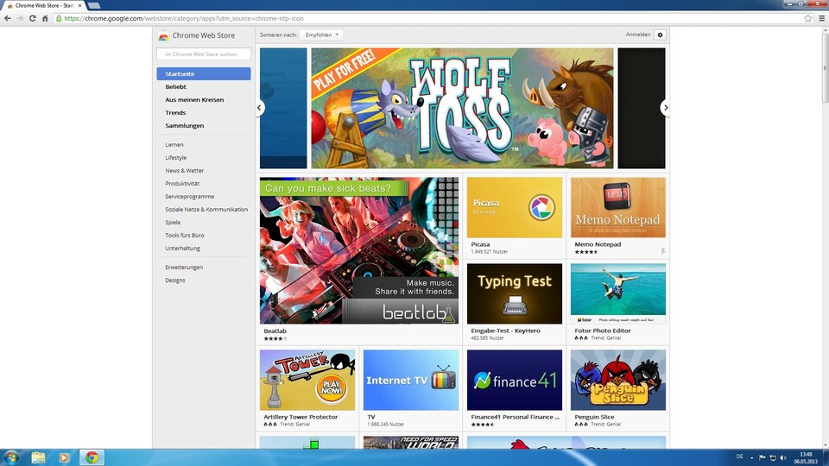
Task: Bookmark page with the star icon
Action: 808,18
